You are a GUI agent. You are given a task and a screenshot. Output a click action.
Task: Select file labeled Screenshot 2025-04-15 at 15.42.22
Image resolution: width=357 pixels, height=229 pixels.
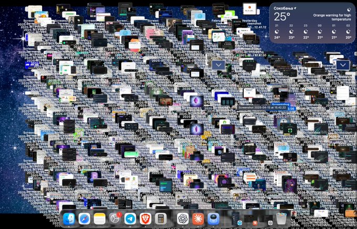(x=261, y=108)
